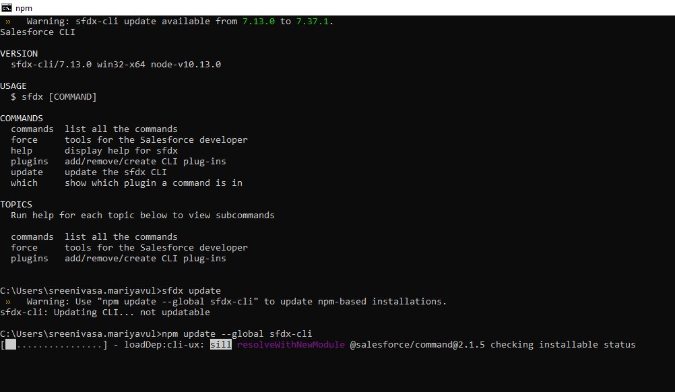675x392 pixels.
Task: Click the 'npm' window title text
Action: pos(24,8)
